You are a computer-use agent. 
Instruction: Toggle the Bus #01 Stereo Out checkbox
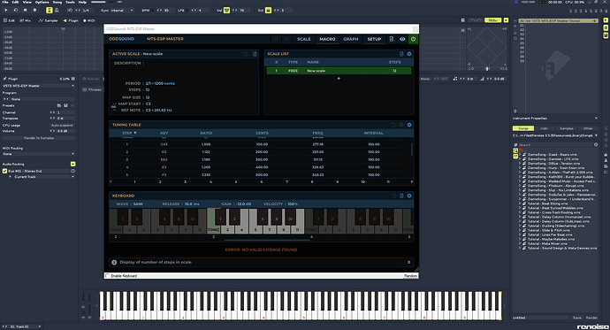point(4,171)
